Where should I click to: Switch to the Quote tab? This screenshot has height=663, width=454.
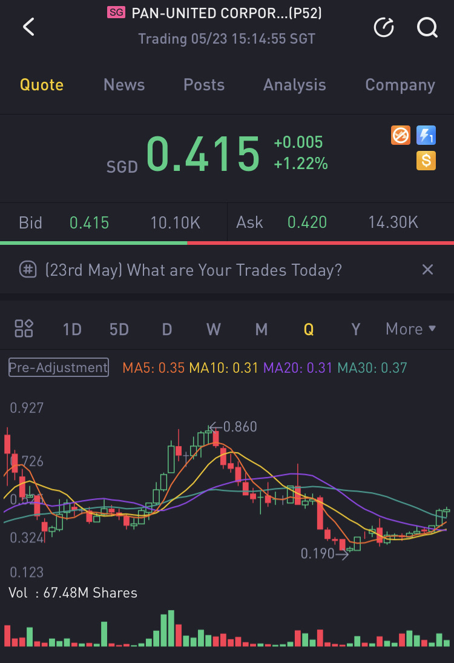click(42, 85)
